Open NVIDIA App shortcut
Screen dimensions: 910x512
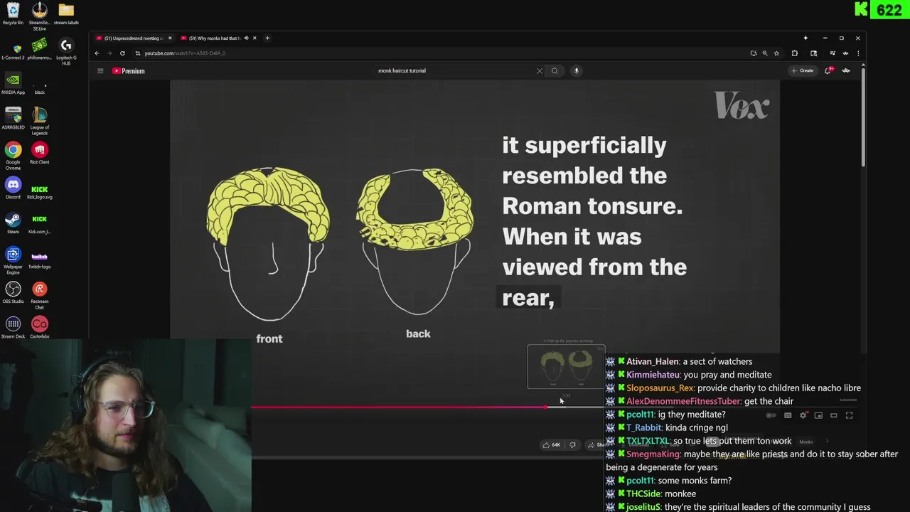13,83
